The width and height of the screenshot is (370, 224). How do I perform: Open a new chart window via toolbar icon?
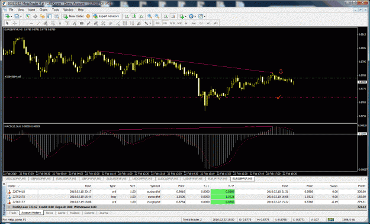click(x=7, y=17)
